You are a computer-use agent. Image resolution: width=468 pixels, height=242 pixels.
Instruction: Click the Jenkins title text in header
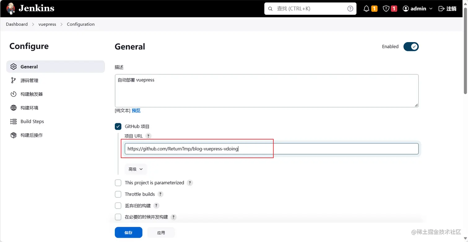37,8
